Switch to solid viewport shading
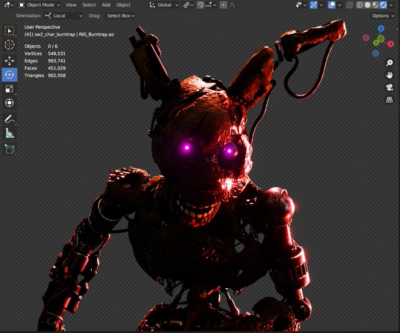400x333 pixels. [x=367, y=5]
